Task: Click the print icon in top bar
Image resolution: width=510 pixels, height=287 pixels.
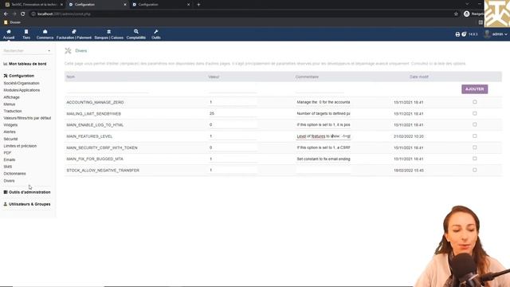Action: tap(457, 34)
